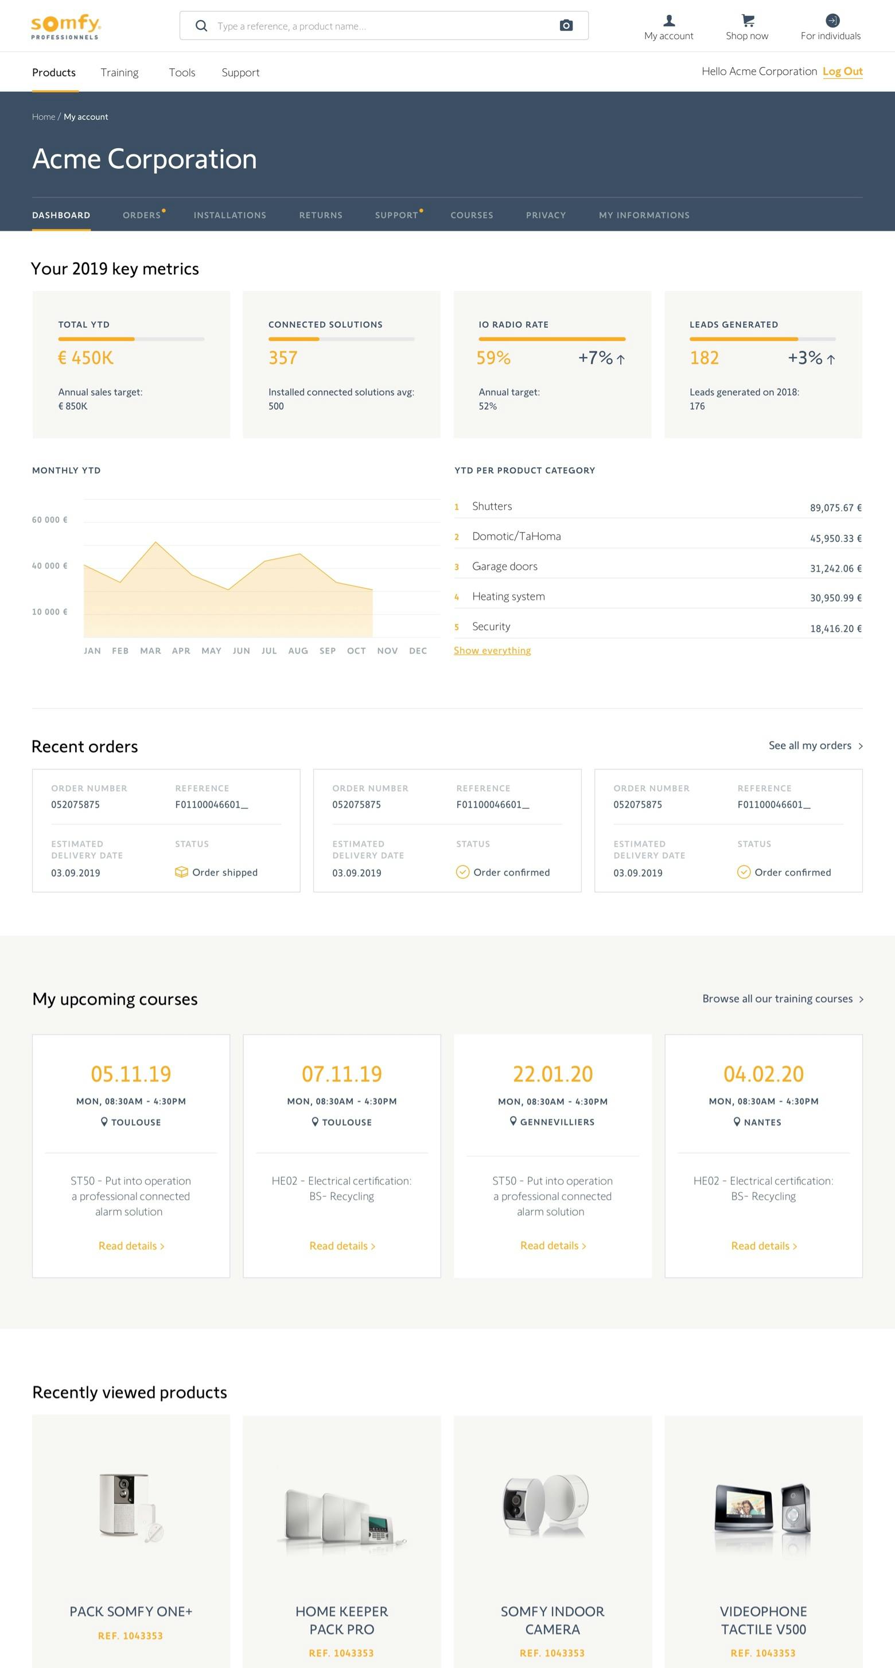Open Videophone Tactile V500 product image
The width and height of the screenshot is (895, 1668).
[763, 1511]
